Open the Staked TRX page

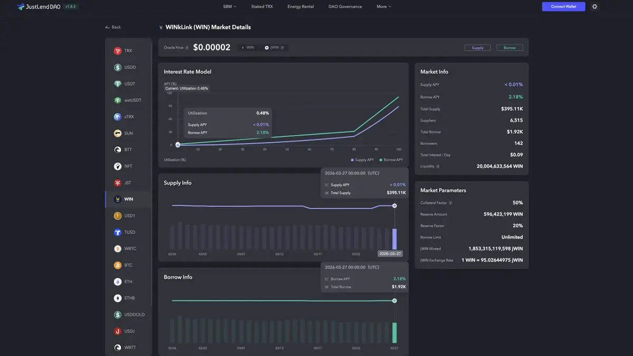point(262,7)
